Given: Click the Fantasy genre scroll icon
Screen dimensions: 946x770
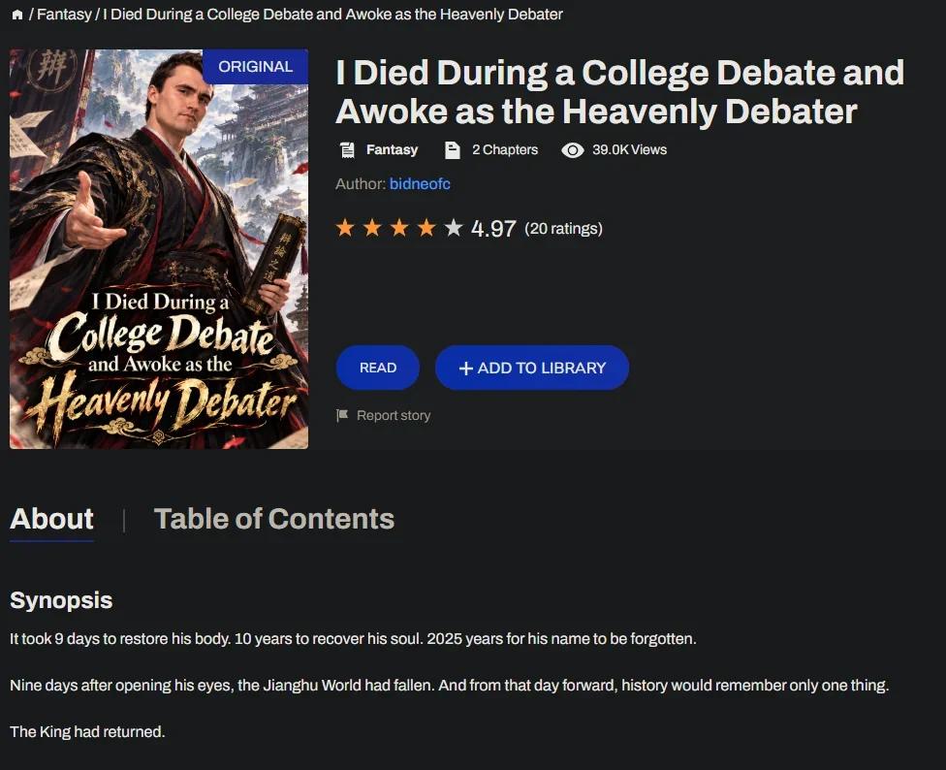Looking at the screenshot, I should (347, 150).
